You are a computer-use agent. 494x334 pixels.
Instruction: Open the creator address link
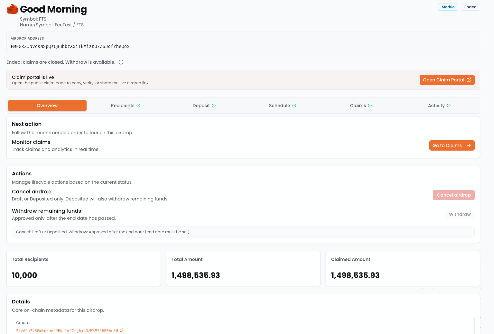(x=67, y=330)
